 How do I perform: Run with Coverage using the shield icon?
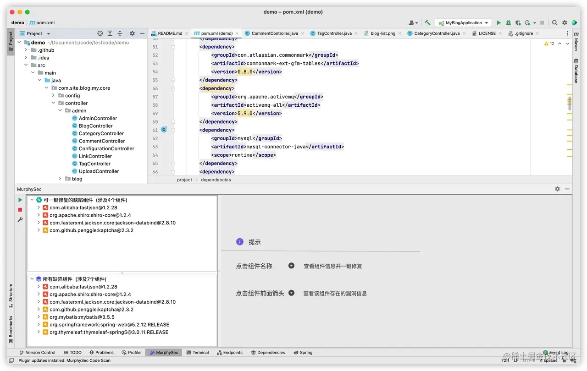click(518, 22)
